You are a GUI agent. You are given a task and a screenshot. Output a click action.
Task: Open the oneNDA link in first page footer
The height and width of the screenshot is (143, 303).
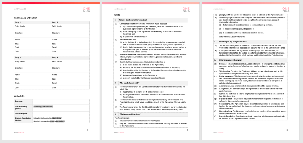[21, 132]
